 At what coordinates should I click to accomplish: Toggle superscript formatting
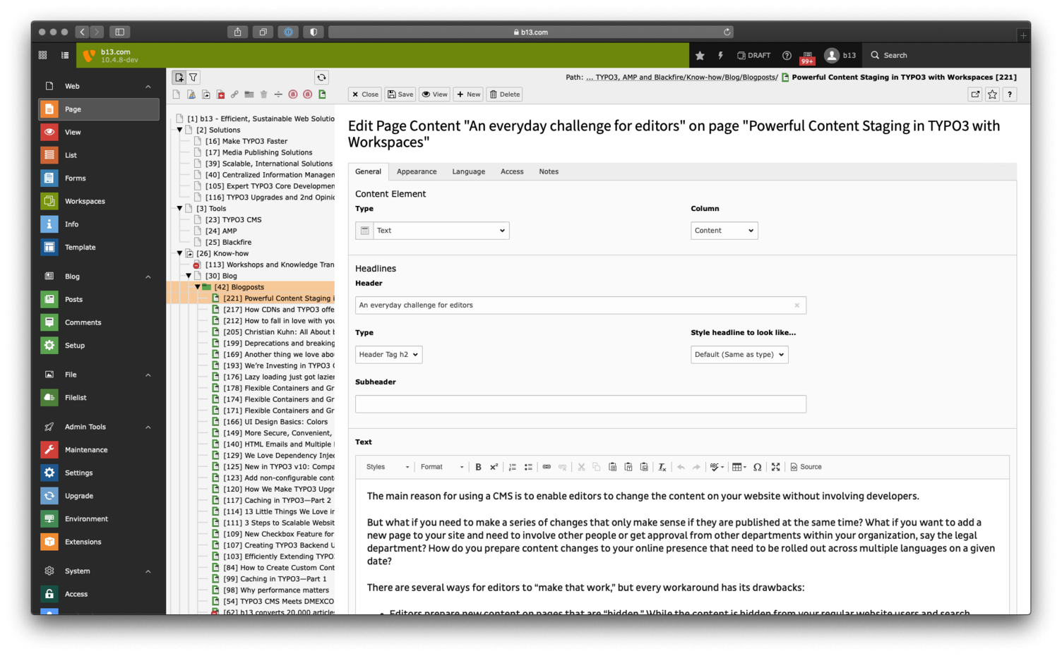click(494, 466)
